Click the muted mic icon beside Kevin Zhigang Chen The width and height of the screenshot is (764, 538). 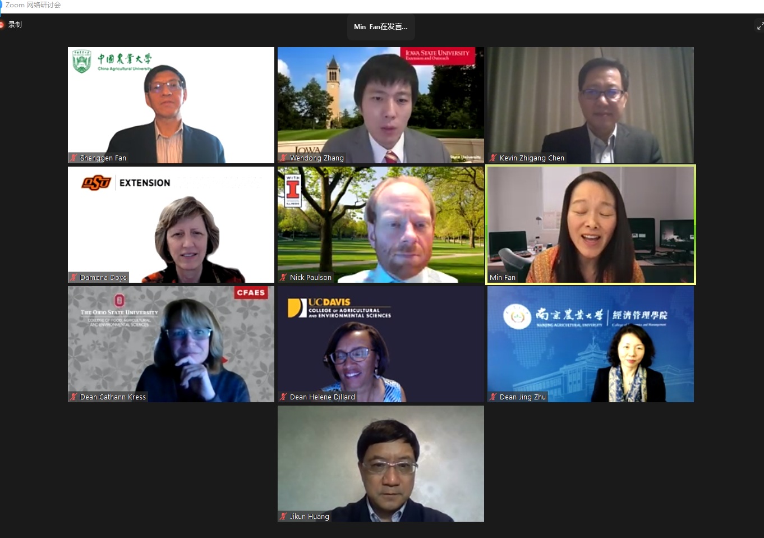(493, 158)
